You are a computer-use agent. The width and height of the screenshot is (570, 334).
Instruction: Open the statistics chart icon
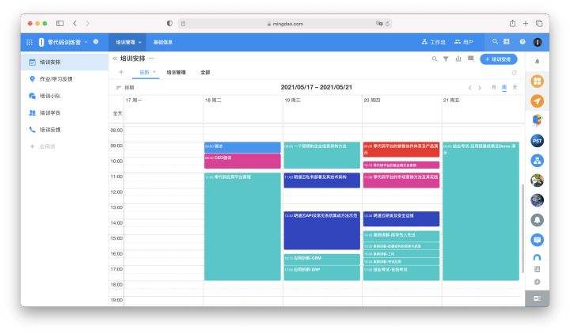click(x=458, y=59)
